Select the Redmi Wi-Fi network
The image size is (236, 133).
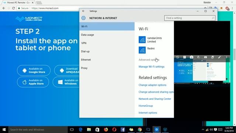147,50
